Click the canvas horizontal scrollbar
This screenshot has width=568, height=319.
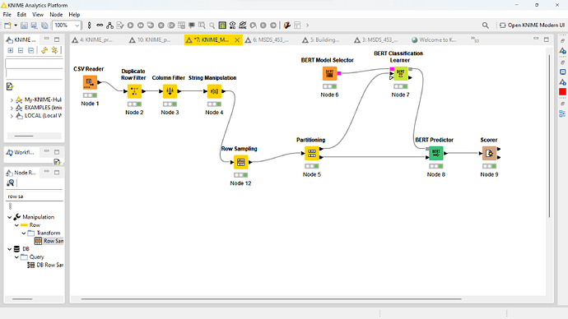pyautogui.click(x=272, y=299)
